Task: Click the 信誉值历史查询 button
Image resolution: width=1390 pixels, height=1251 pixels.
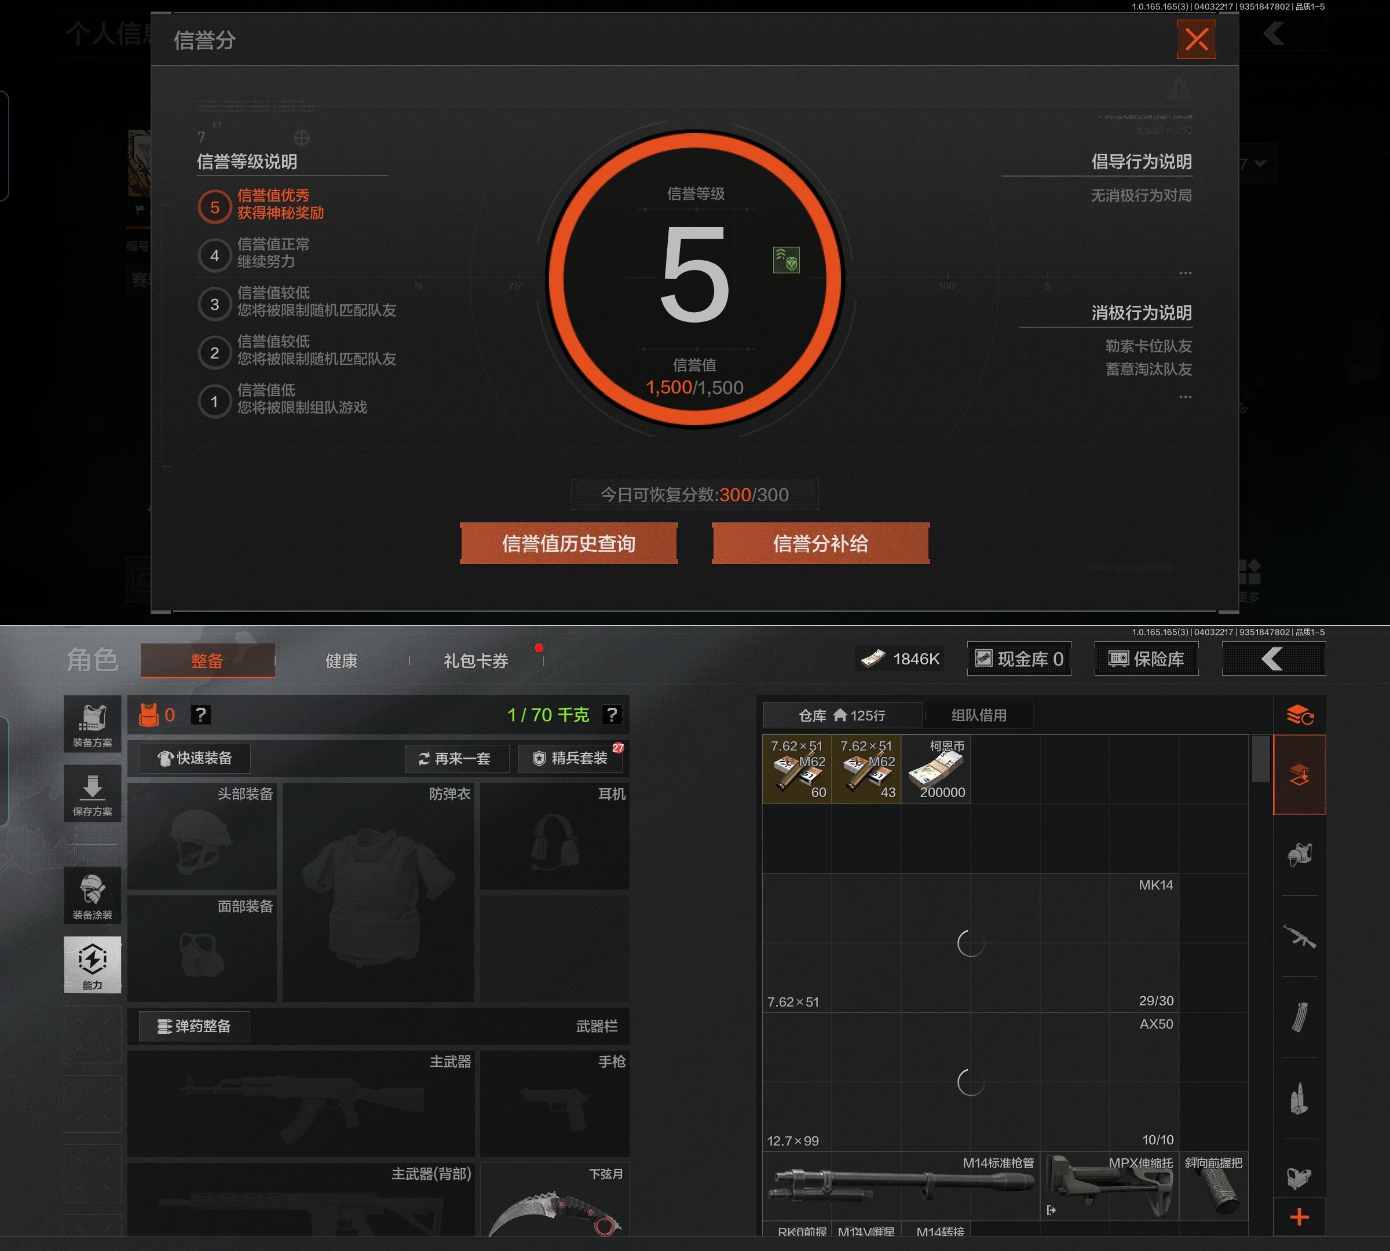Action: point(569,544)
